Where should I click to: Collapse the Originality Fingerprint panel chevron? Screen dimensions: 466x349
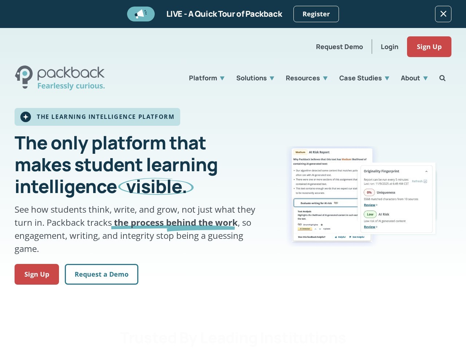coord(426,171)
